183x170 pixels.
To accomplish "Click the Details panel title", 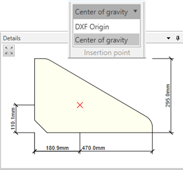I will [12, 38].
